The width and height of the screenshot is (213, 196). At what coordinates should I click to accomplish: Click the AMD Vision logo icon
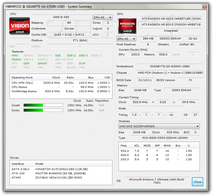tap(19, 26)
